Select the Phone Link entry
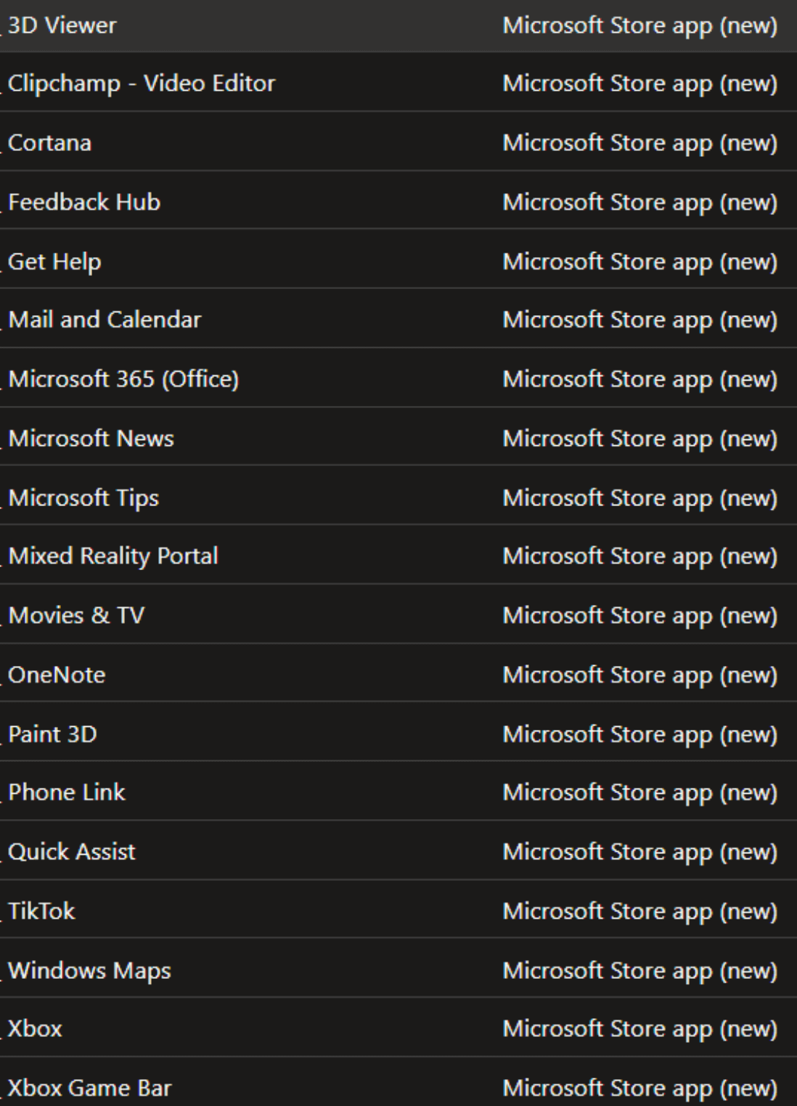 tap(67, 792)
